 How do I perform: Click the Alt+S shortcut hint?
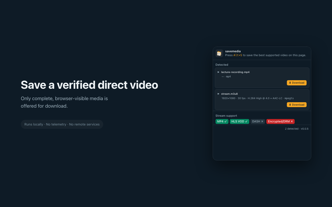pos(238,55)
